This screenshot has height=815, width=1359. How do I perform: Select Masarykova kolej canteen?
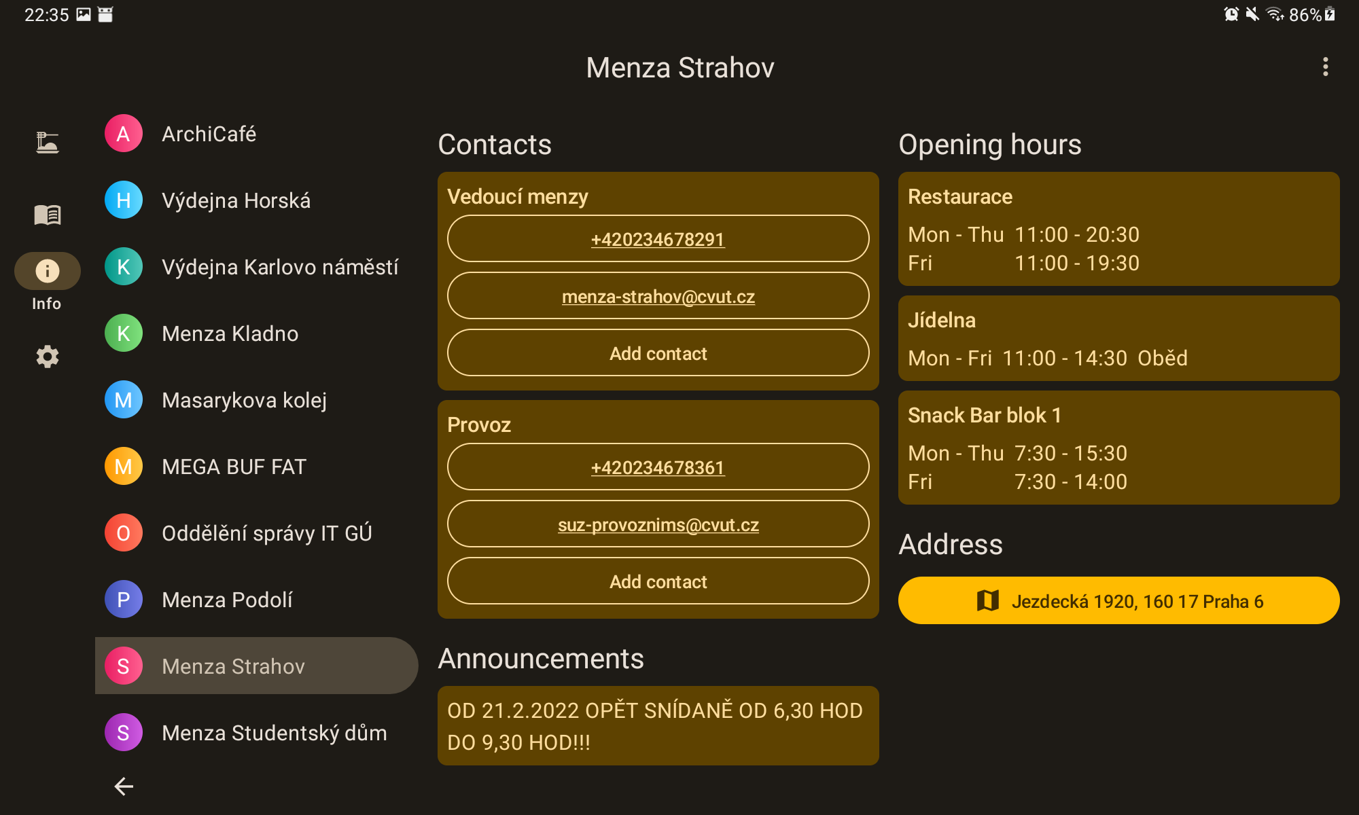[244, 400]
